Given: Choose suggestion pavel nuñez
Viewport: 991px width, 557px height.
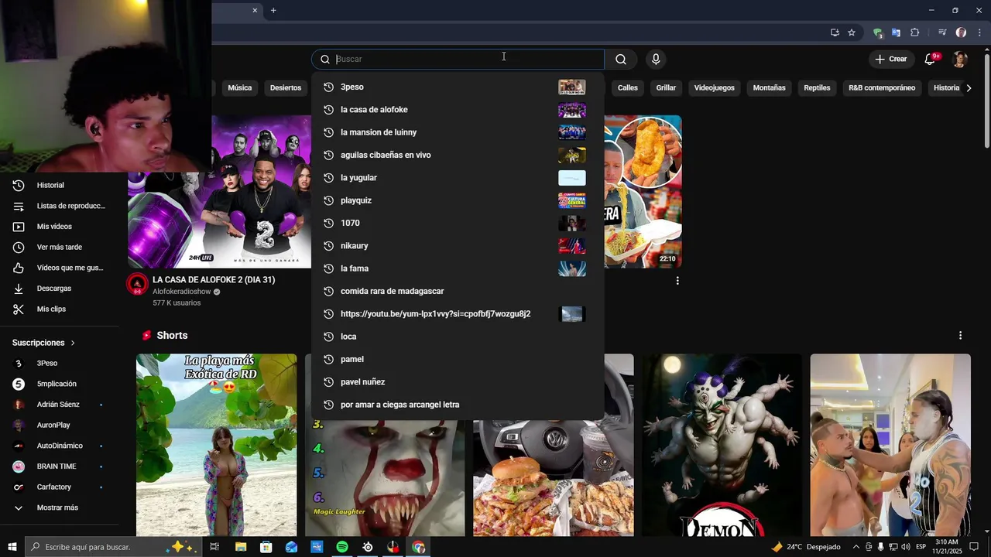Looking at the screenshot, I should coord(458,382).
